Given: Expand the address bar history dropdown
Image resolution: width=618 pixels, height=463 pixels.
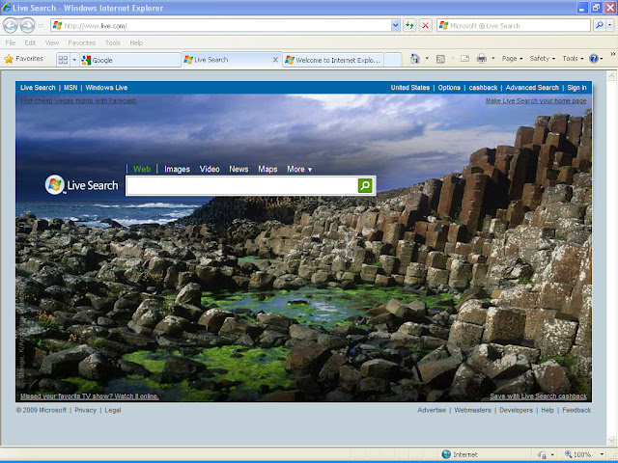Looking at the screenshot, I should tap(395, 26).
